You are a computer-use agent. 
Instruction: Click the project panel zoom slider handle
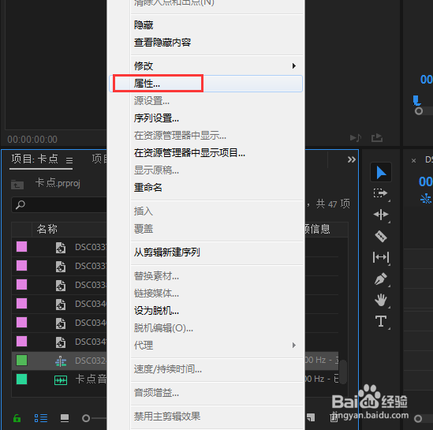86,418
